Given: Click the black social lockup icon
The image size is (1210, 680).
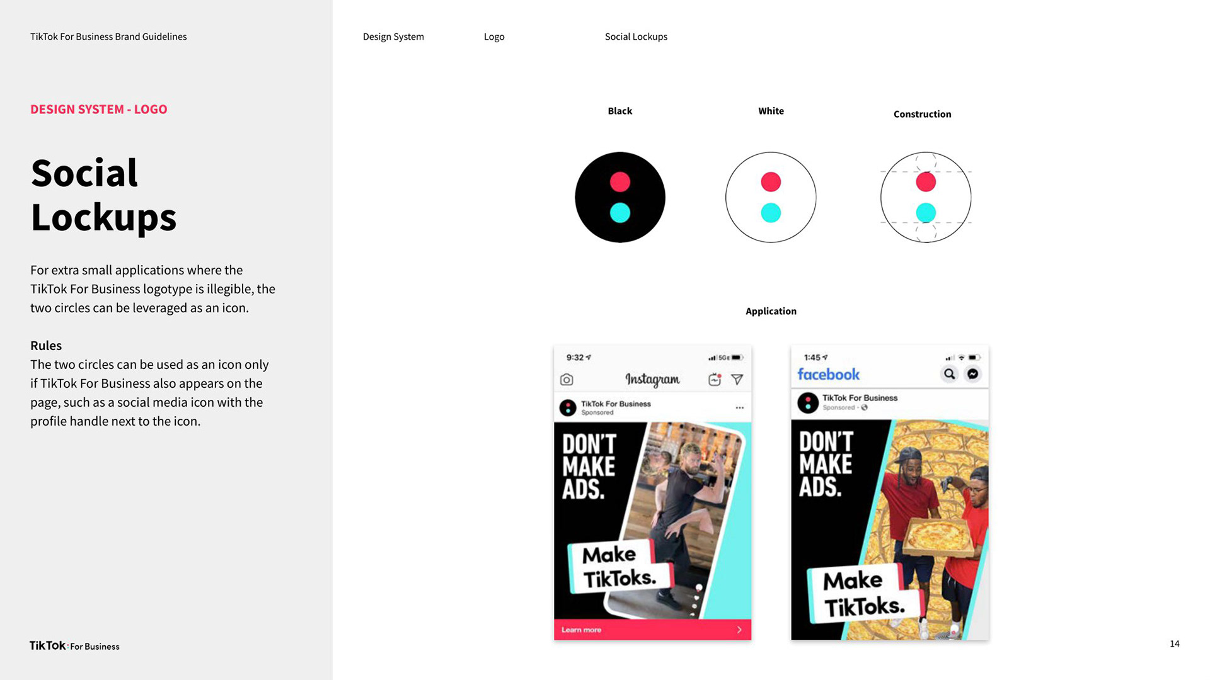Looking at the screenshot, I should 619,197.
